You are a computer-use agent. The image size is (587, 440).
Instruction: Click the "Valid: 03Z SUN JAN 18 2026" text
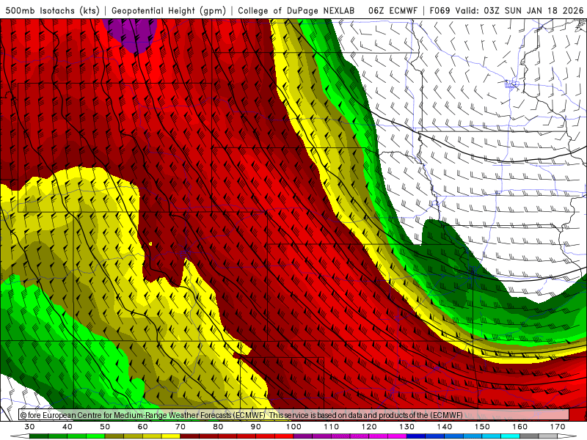click(519, 11)
